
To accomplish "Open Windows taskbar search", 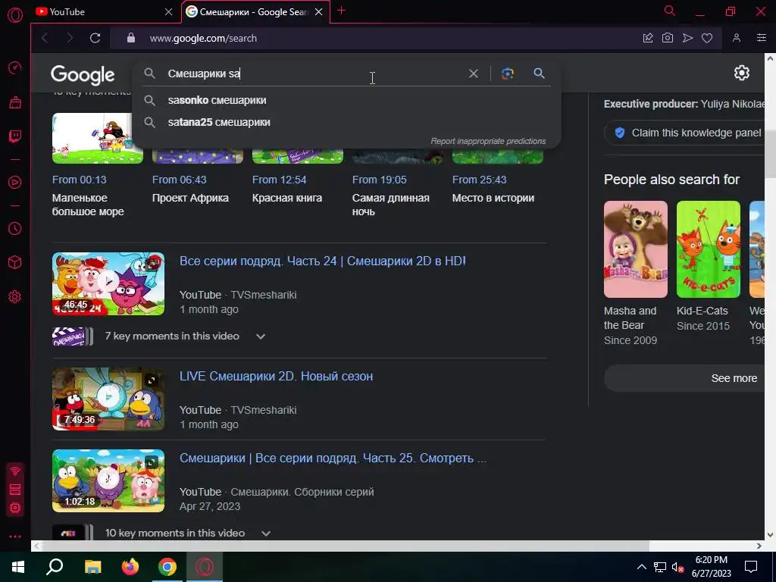I will (x=55, y=567).
